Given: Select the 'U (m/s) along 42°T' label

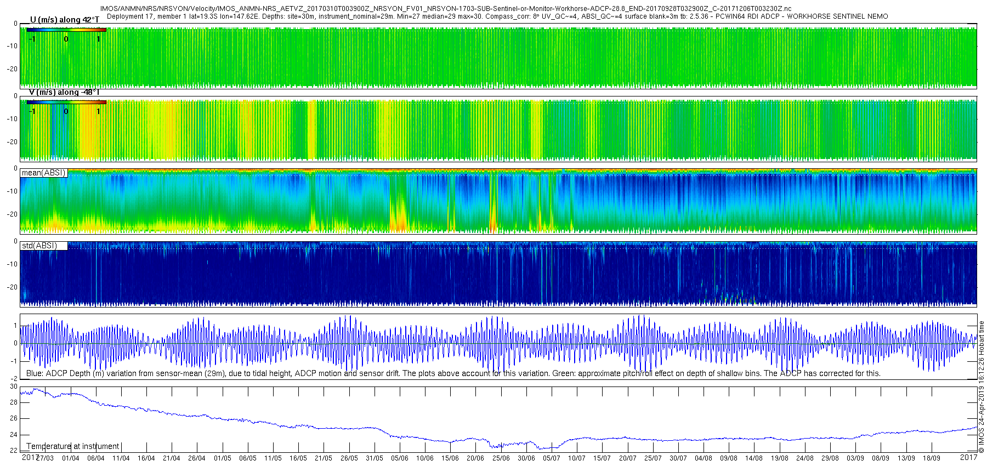Looking at the screenshot, I should pos(64,20).
